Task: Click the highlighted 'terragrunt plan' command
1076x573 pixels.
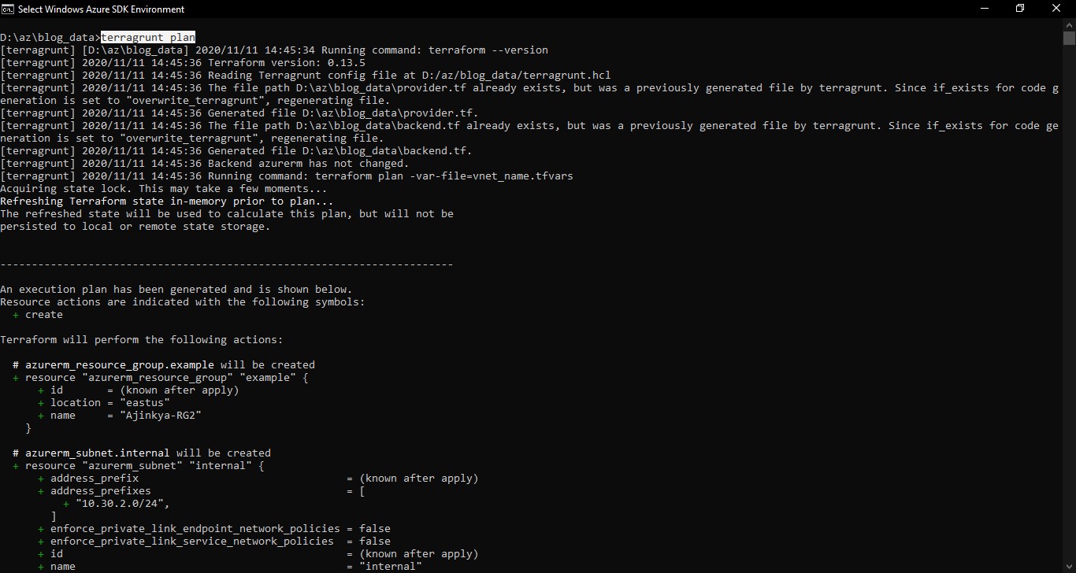Action: coord(148,37)
